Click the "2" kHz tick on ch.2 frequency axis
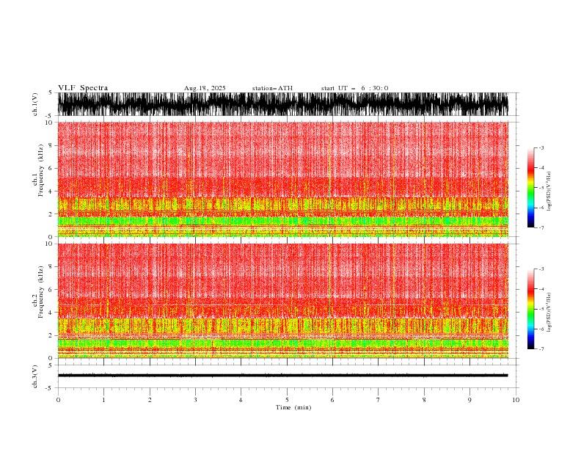 [51, 335]
